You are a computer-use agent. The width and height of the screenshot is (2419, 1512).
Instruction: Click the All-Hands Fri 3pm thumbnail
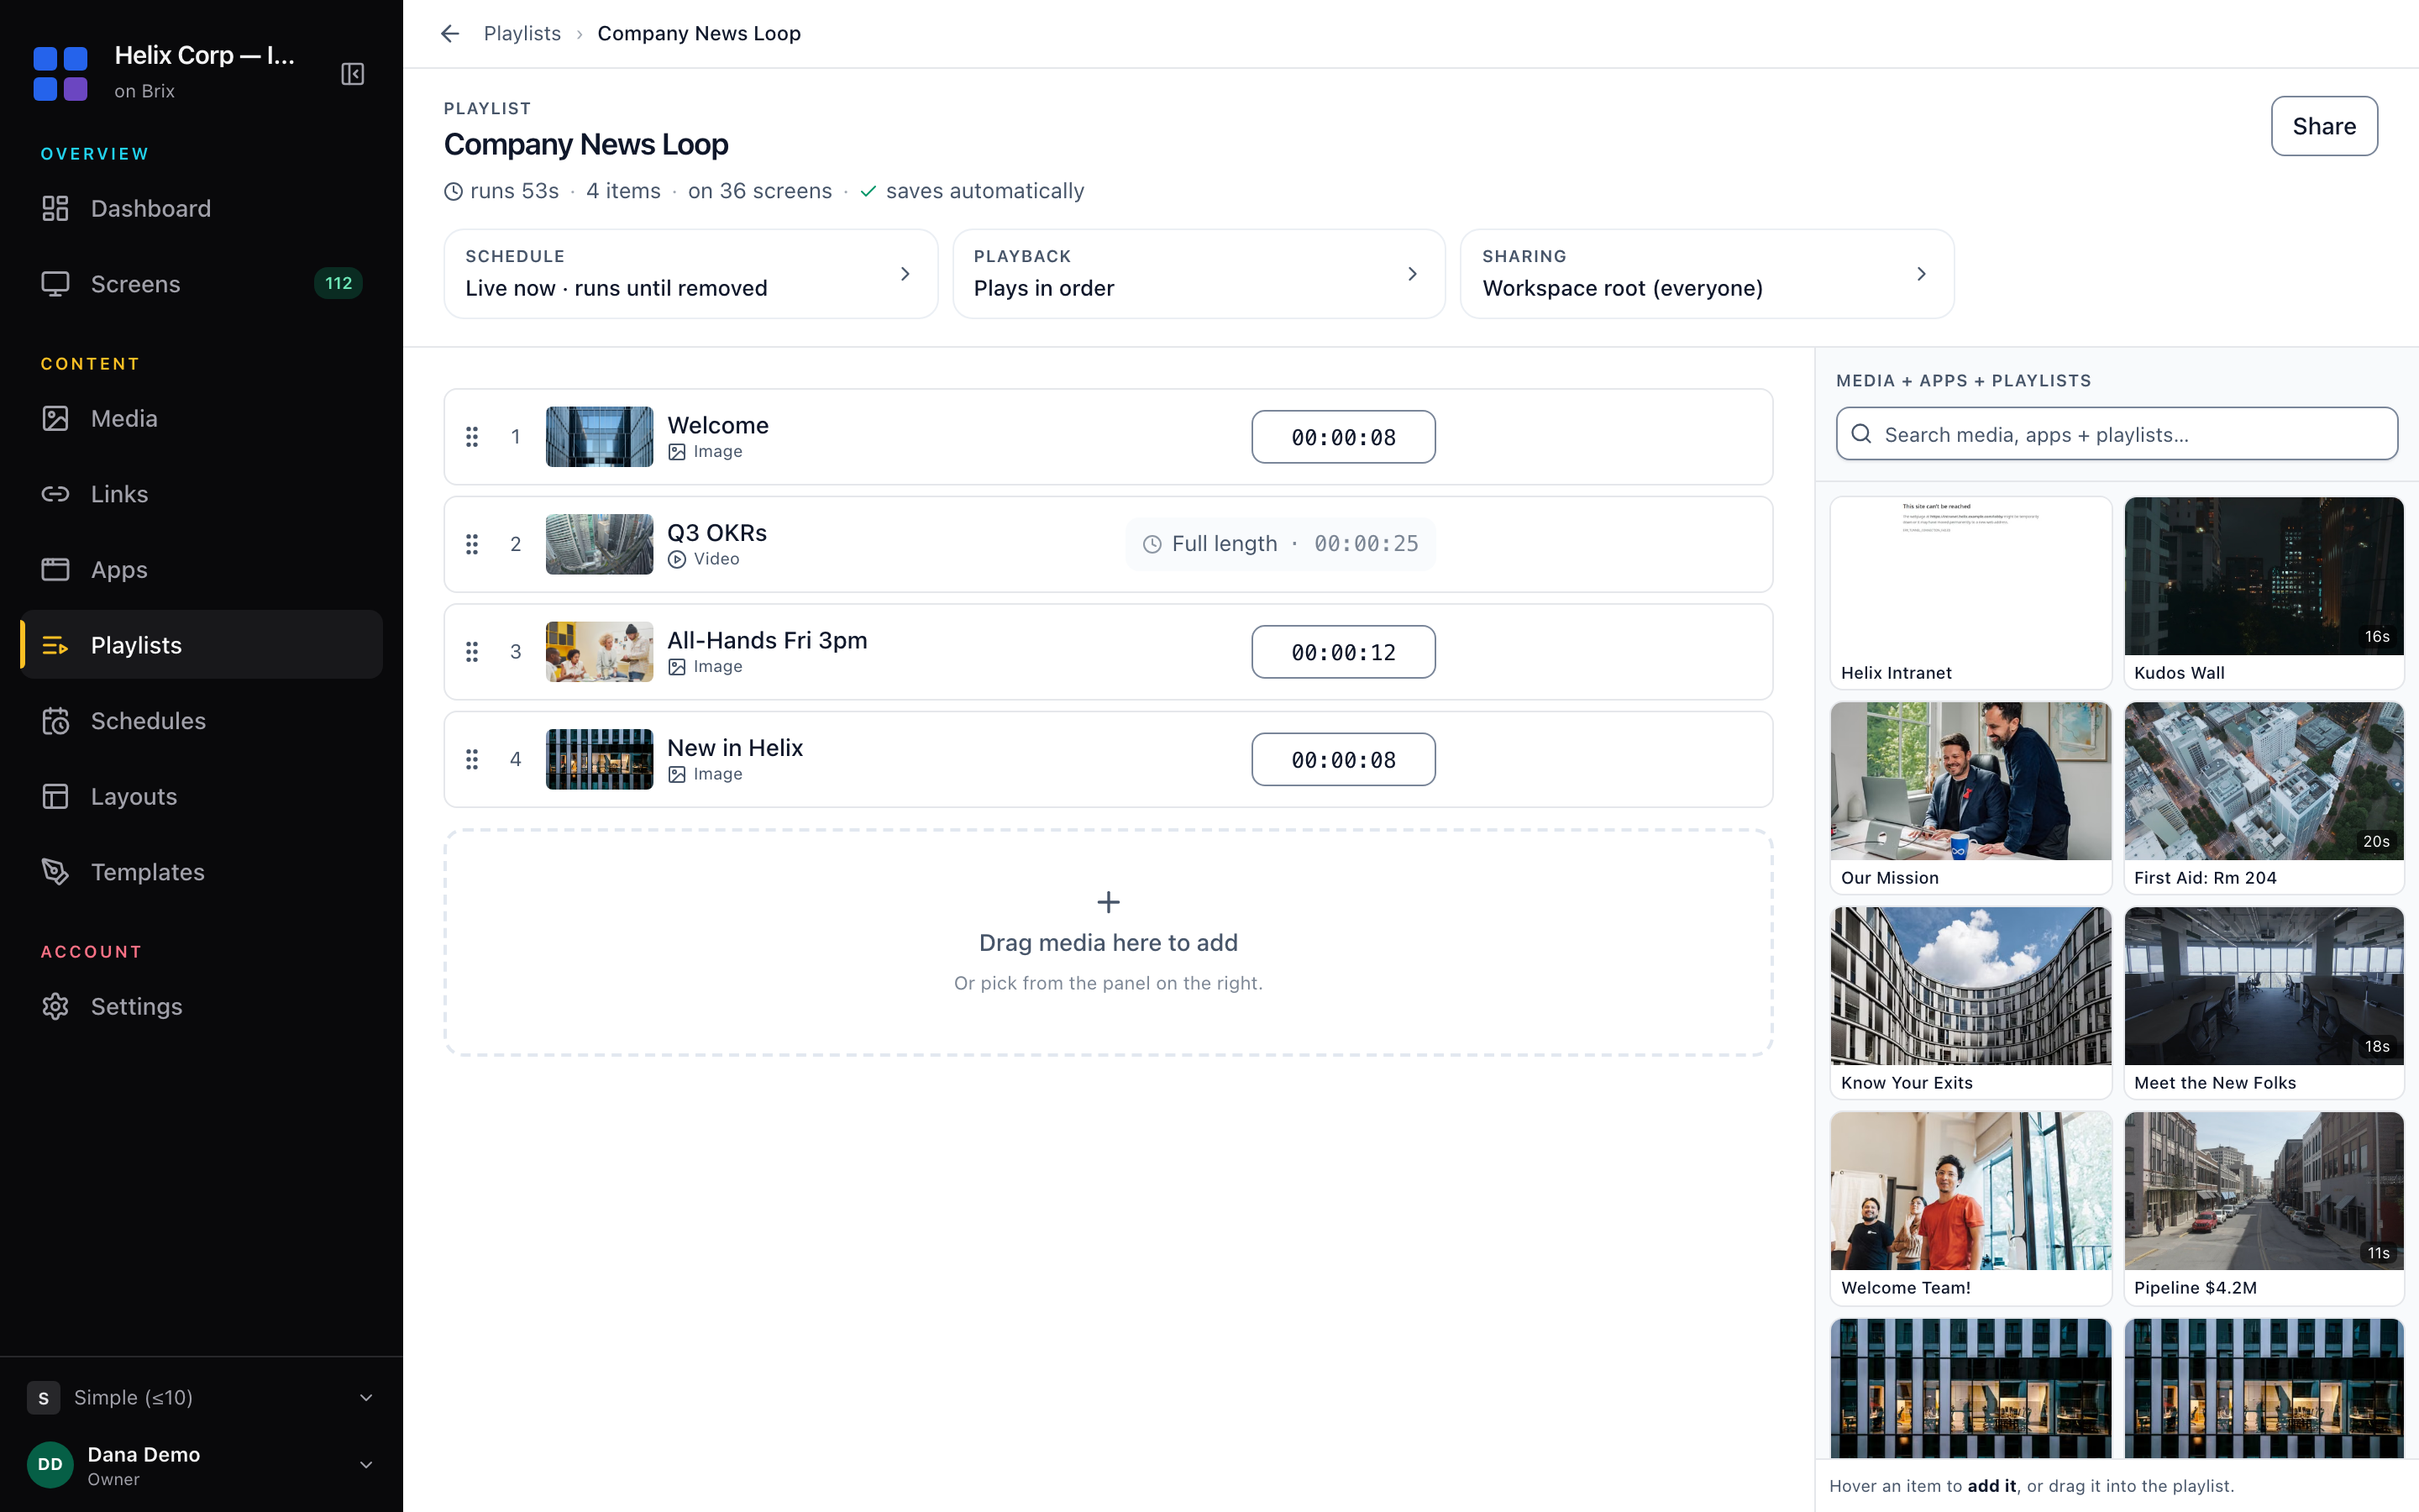[x=600, y=652]
